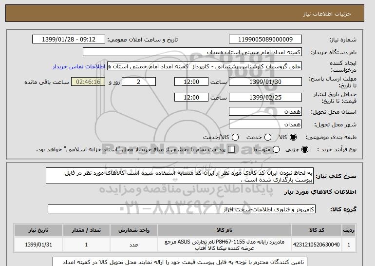Click ASUS motherboard product name cell
The image size is (375, 266).
(x=225, y=245)
